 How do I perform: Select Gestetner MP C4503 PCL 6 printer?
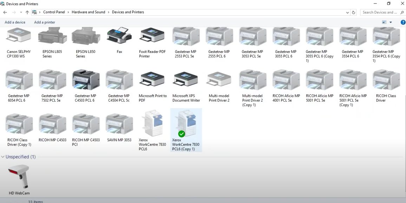click(x=86, y=81)
